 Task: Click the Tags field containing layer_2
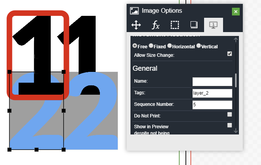pos(212,93)
